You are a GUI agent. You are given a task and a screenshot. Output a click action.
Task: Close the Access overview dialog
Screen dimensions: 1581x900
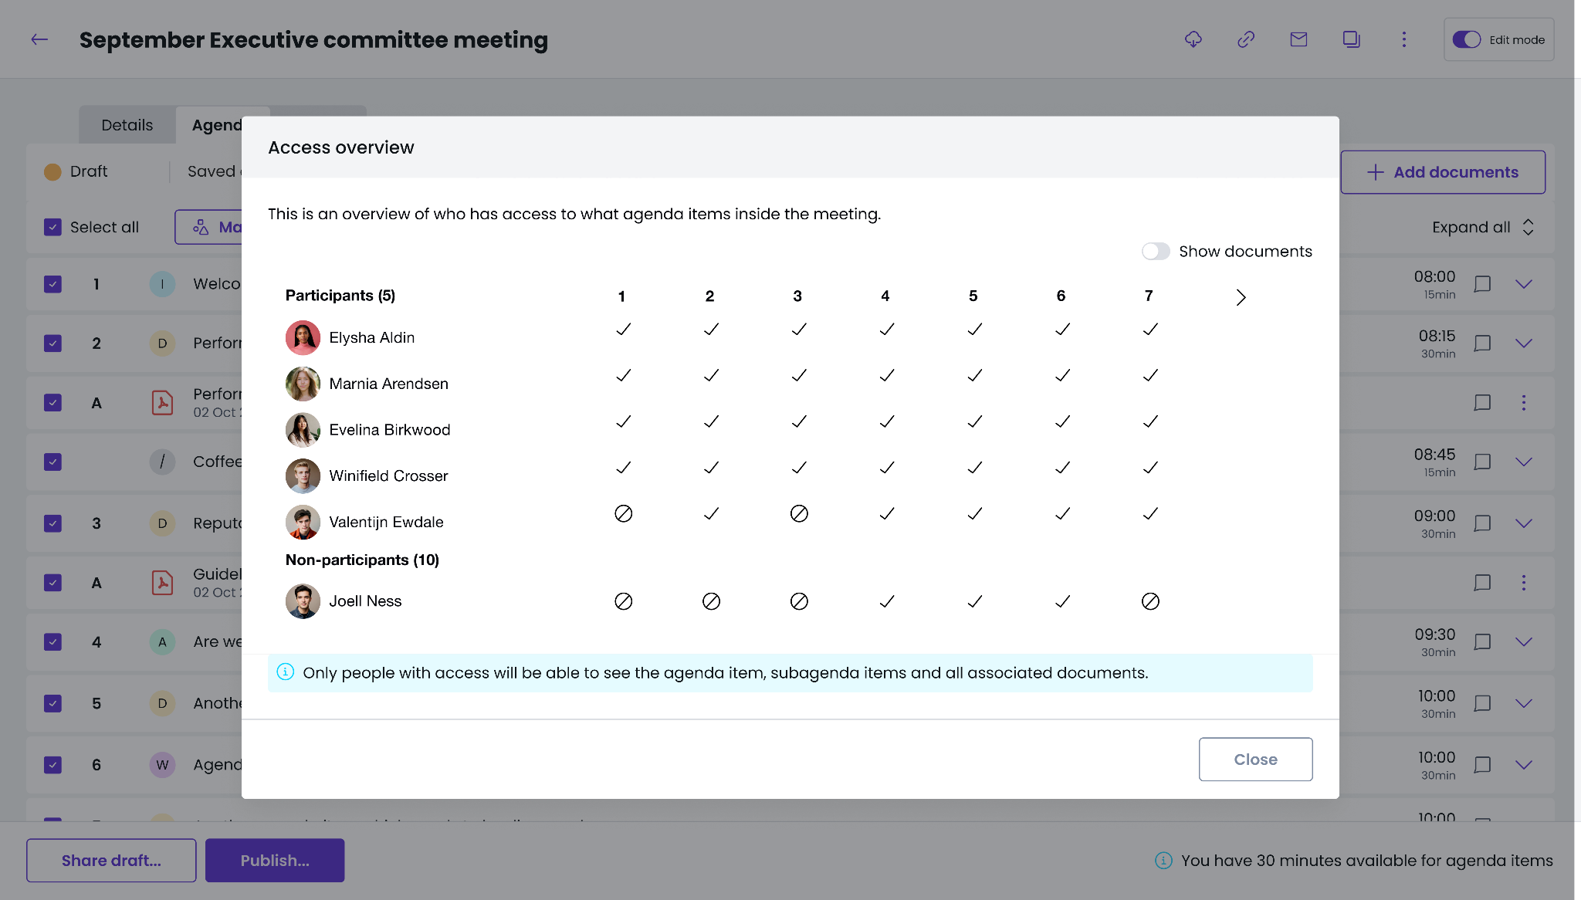[x=1255, y=760]
